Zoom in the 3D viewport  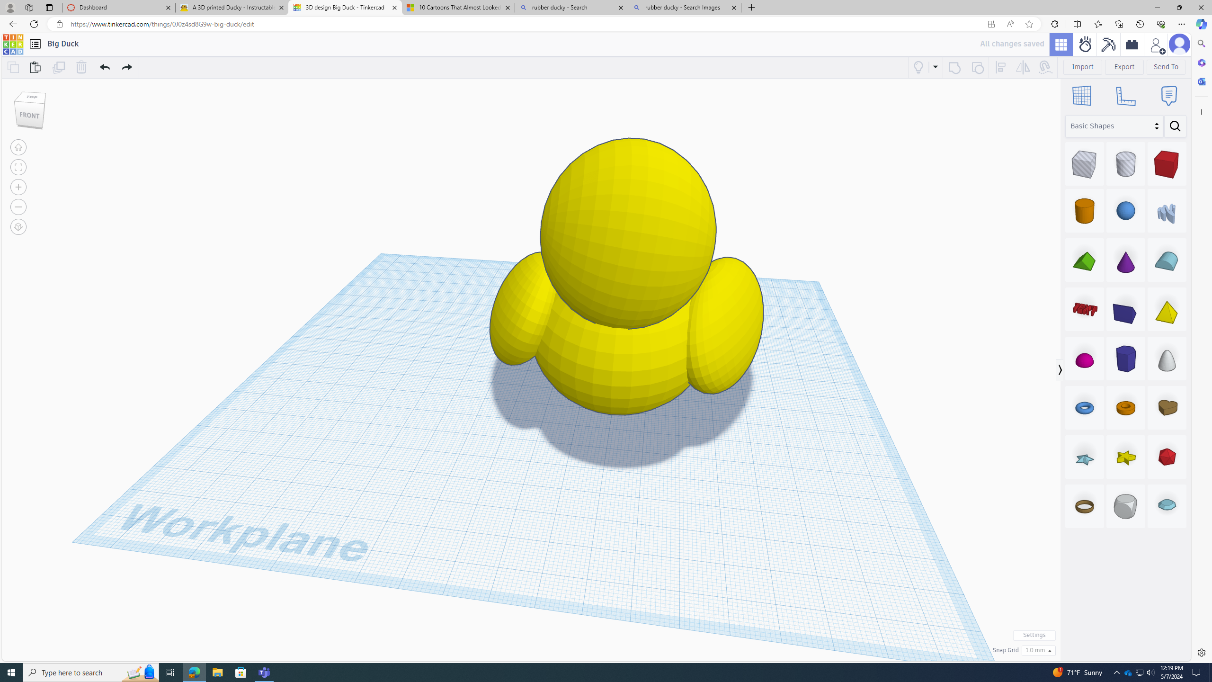[x=18, y=187]
